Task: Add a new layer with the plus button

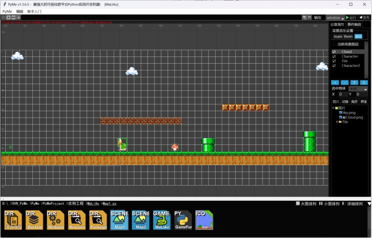Action: (x=335, y=82)
